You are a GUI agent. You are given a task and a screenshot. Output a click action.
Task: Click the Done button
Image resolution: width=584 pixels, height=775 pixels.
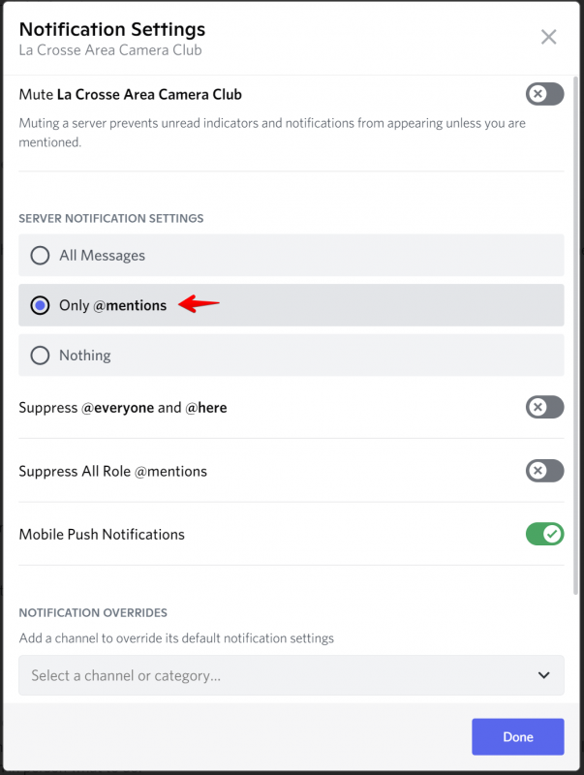pos(517,736)
